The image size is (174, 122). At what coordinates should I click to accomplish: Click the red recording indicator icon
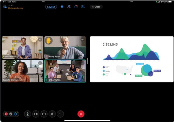[6, 114]
